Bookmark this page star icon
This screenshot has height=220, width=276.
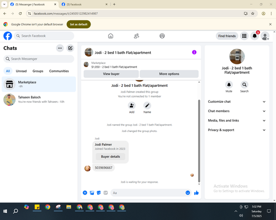(253, 14)
